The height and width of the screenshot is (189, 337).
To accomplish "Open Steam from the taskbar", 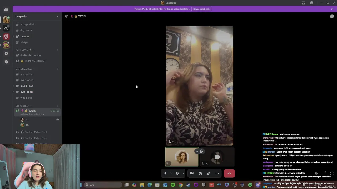I will pyautogui.click(x=188, y=185).
